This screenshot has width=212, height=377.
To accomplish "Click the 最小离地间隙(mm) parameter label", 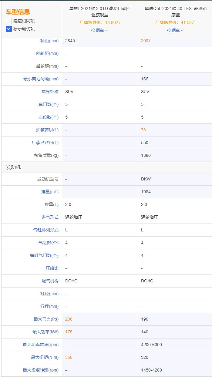I will pyautogui.click(x=41, y=79).
